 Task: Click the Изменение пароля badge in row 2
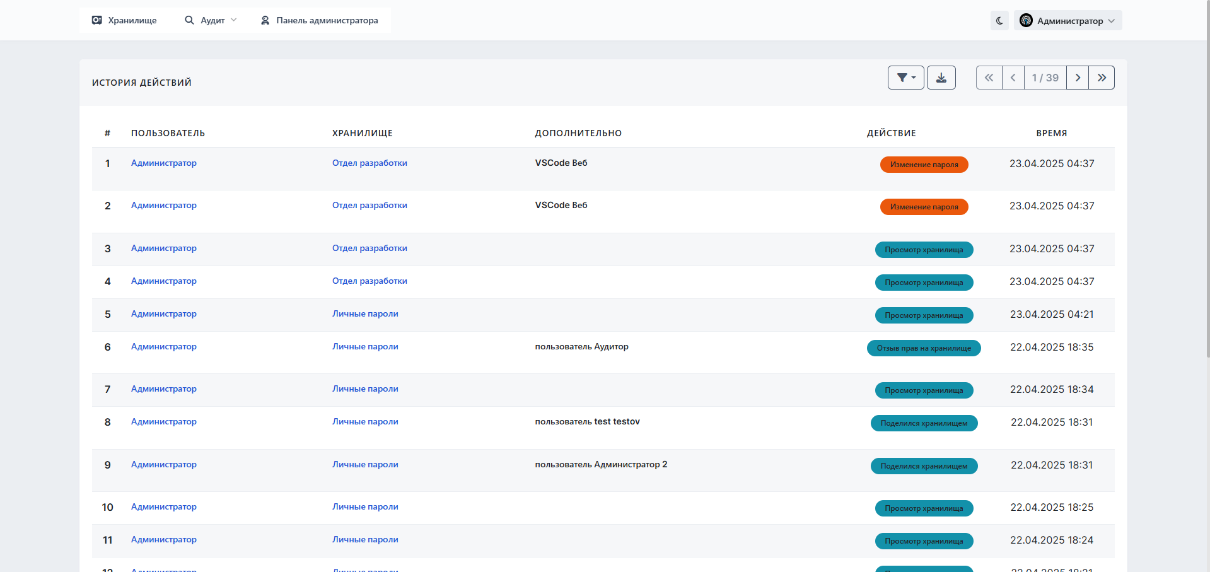point(924,207)
